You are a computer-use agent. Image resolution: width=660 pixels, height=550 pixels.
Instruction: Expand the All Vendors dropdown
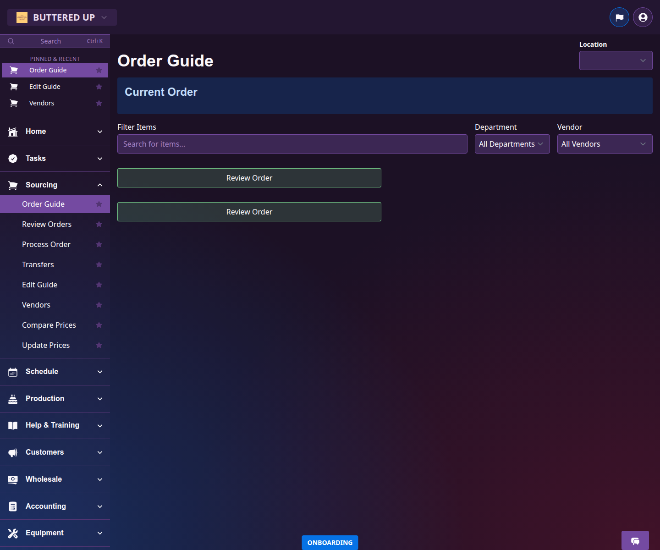605,144
